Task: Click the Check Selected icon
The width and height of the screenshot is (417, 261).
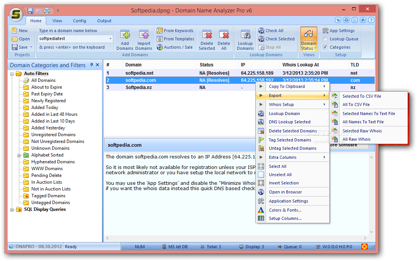Action: (x=261, y=39)
